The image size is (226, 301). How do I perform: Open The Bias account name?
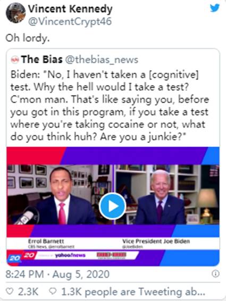(41, 59)
